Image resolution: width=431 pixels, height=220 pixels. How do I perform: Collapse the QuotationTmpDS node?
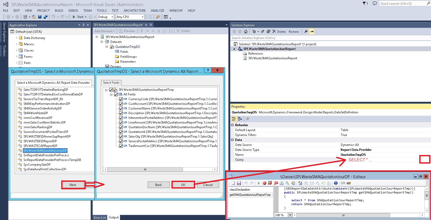pyautogui.click(x=107, y=47)
